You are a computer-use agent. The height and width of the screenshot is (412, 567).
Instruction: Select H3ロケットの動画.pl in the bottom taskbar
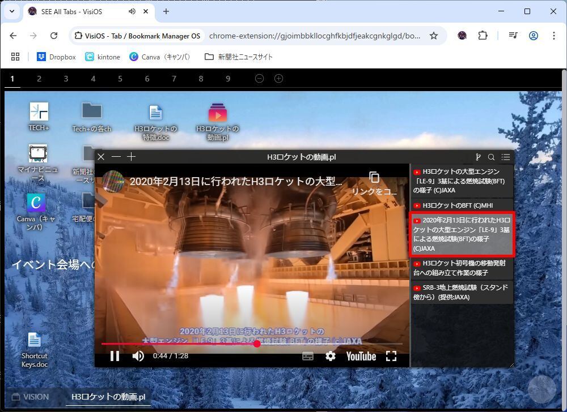[x=108, y=397]
